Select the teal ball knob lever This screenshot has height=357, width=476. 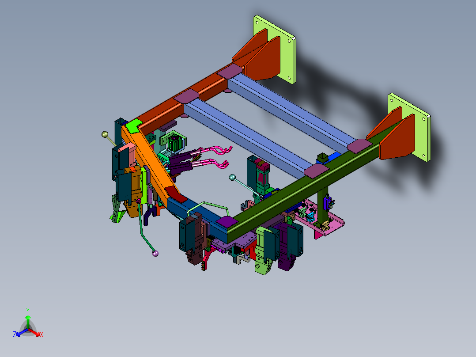(232, 178)
